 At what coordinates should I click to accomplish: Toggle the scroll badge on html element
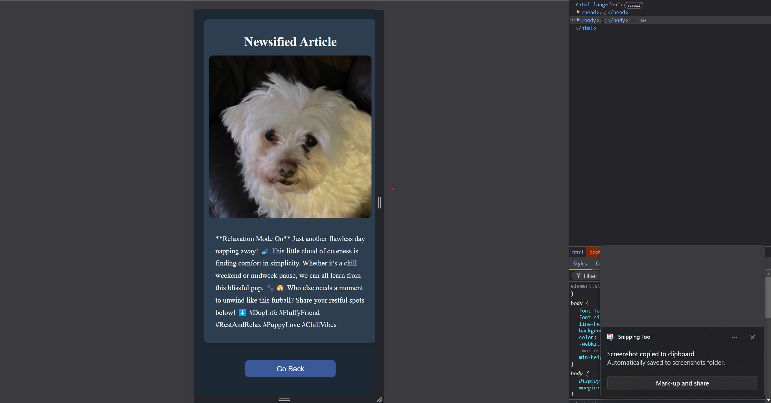(634, 5)
